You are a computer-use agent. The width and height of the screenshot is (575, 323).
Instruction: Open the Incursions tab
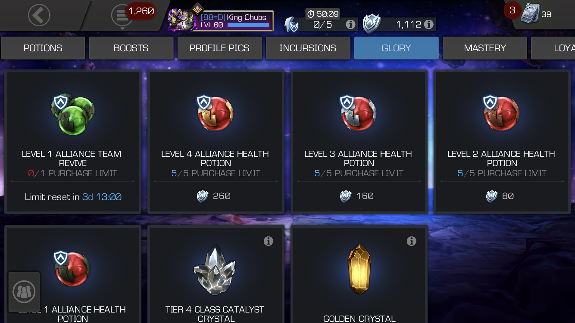(308, 48)
